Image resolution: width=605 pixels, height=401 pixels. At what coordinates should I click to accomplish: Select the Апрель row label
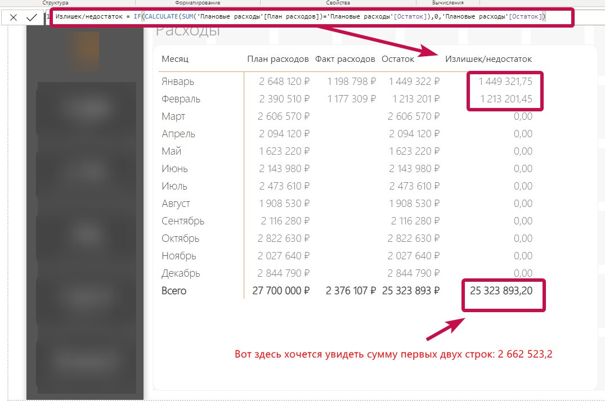tap(178, 134)
